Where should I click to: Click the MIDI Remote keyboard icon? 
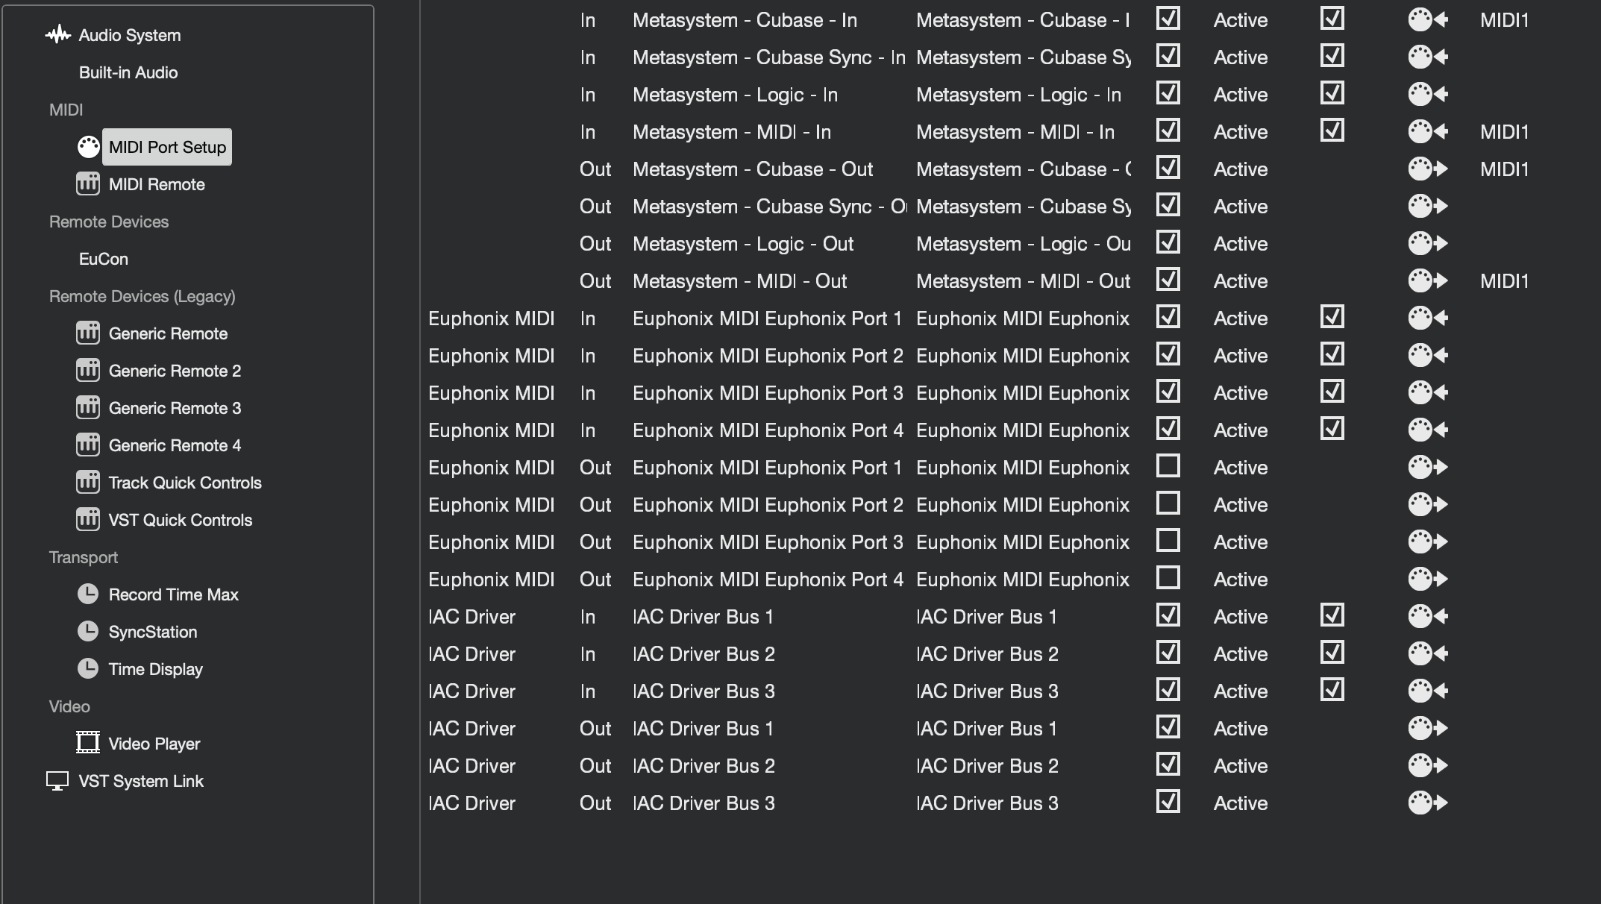(88, 184)
